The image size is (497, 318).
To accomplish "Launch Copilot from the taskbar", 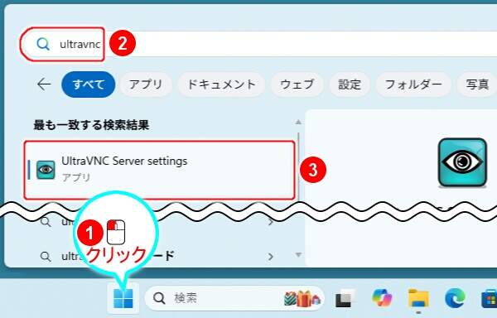I will point(382,298).
